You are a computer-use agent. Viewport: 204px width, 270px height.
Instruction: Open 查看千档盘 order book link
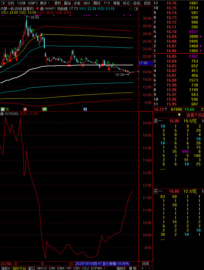pyautogui.click(x=195, y=115)
